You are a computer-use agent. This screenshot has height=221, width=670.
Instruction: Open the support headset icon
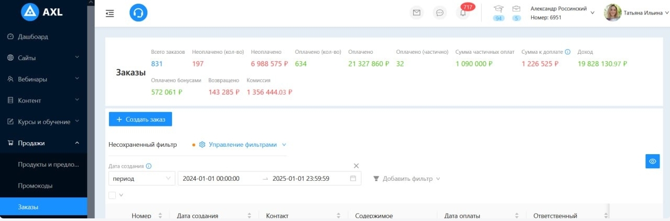point(138,13)
